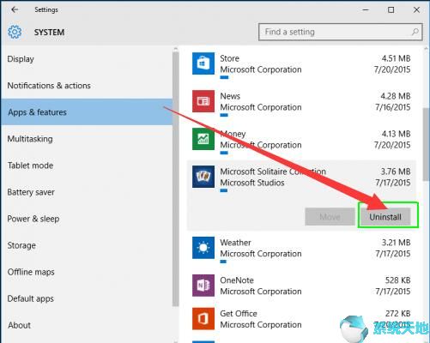Select the OneNote app icon
The width and height of the screenshot is (430, 343).
(x=203, y=286)
